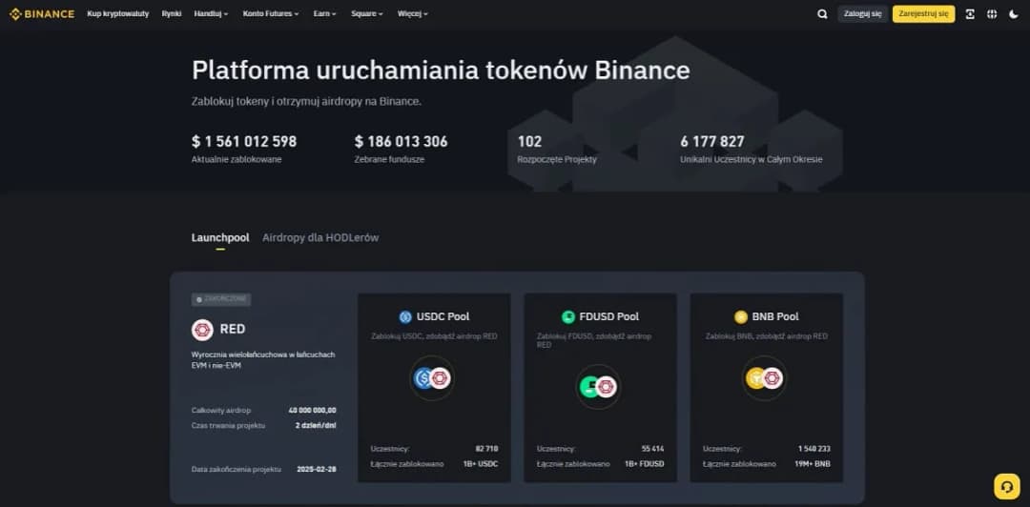Image resolution: width=1030 pixels, height=507 pixels.
Task: Click the download app QR icon
Action: point(970,14)
